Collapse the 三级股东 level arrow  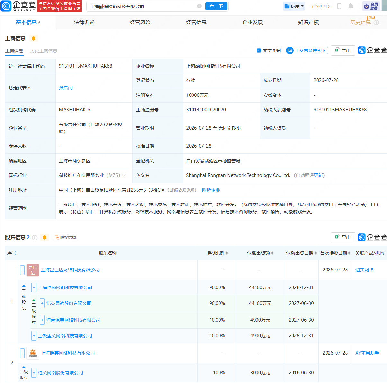point(34,300)
